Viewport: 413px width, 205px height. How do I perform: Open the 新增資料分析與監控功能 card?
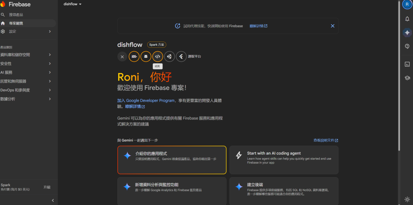tap(172, 191)
